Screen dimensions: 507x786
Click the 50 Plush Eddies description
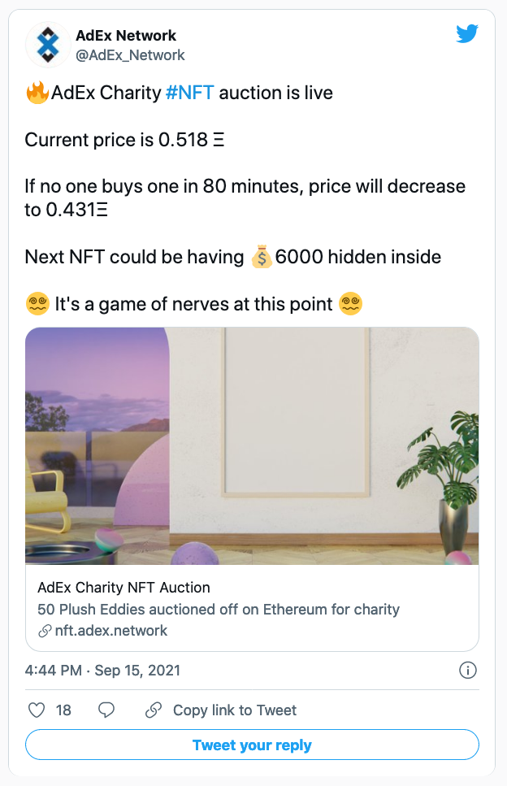[219, 610]
